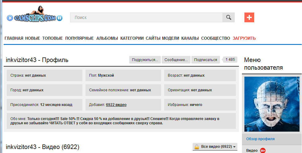
Task: Open the Подружиться... options button
Action: point(145,60)
